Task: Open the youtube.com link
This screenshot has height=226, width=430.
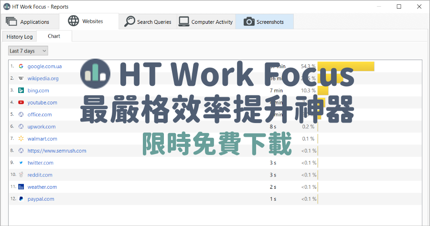Action: click(x=42, y=103)
